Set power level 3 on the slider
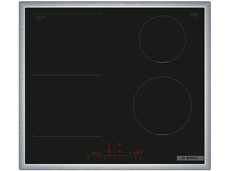This screenshot has width=229, height=171. tap(110, 158)
